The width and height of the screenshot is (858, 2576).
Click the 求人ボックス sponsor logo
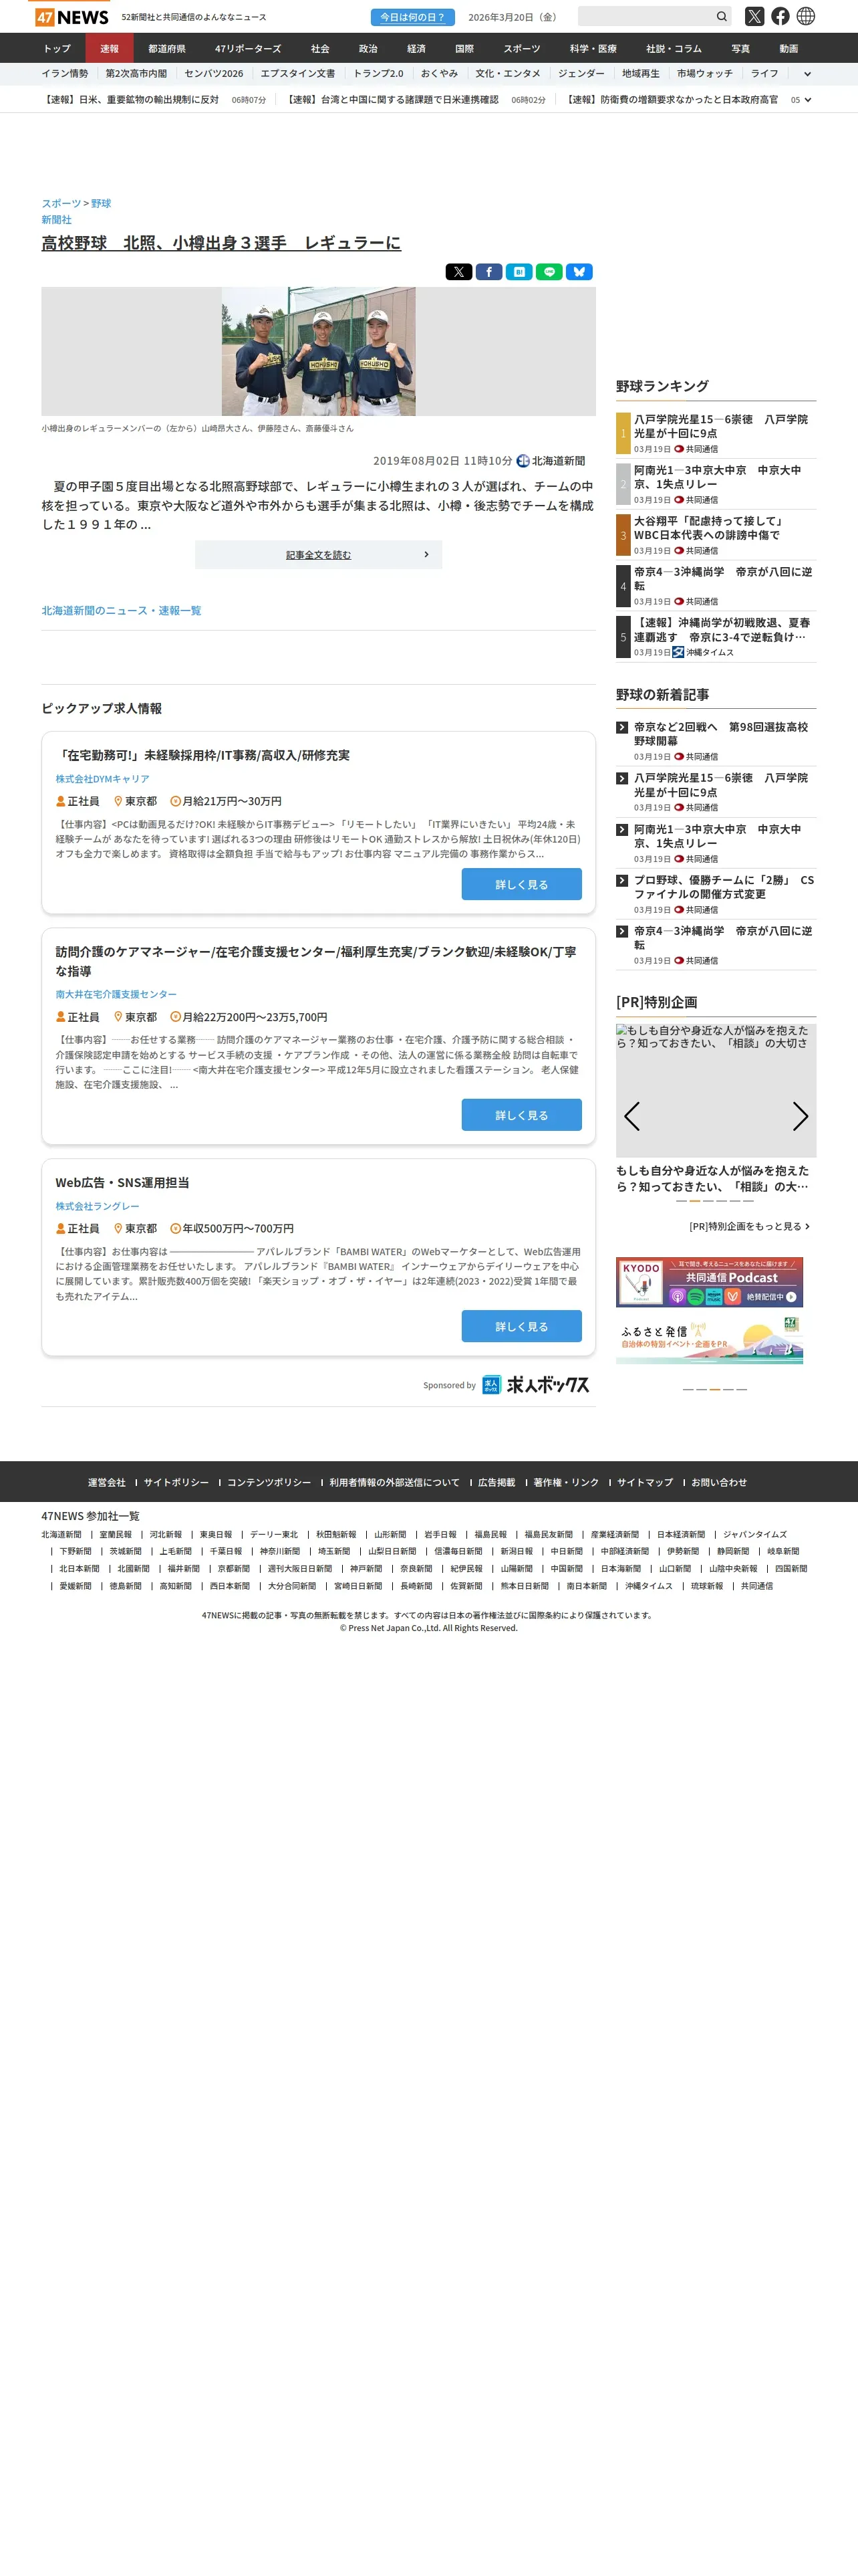click(x=535, y=1385)
